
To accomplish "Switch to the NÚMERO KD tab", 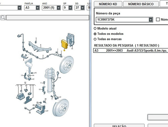I will pyautogui.click(x=108, y=4).
